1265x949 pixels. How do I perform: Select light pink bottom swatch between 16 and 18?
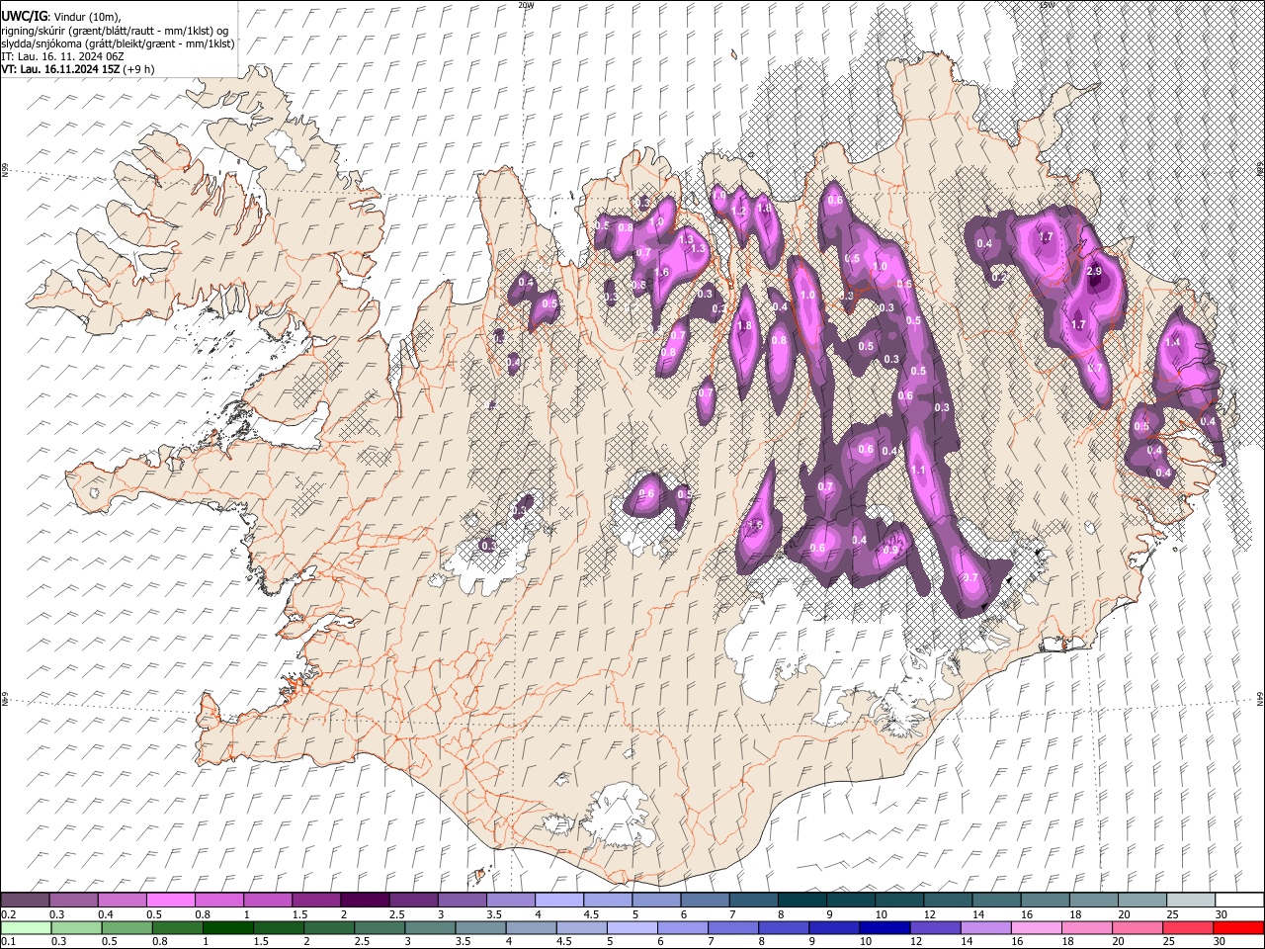coord(1036,927)
